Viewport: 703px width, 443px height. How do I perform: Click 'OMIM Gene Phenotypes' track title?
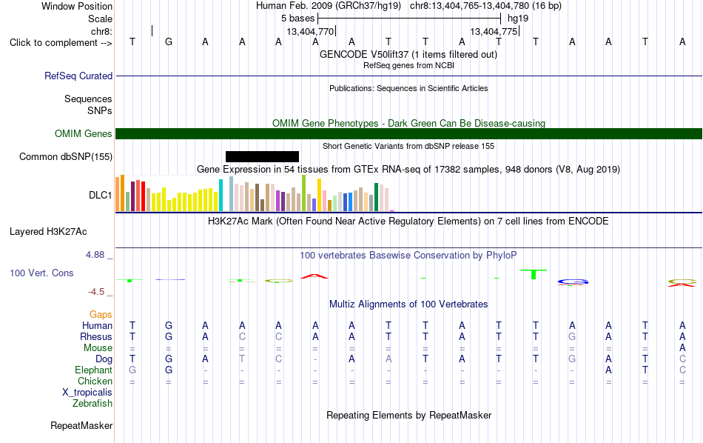[408, 123]
